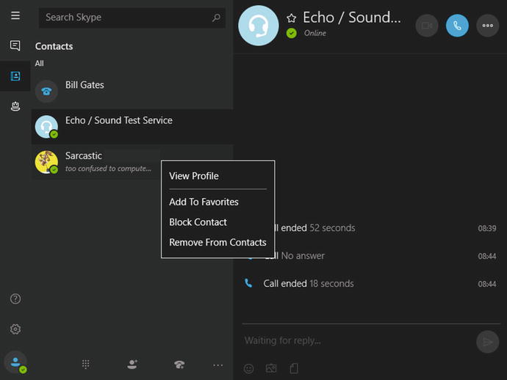The image size is (507, 380).
Task: Open the conversation more options button
Action: coord(488,26)
